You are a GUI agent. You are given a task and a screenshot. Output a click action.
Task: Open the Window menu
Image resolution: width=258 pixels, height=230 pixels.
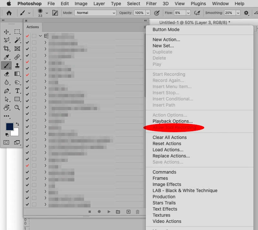220,4
